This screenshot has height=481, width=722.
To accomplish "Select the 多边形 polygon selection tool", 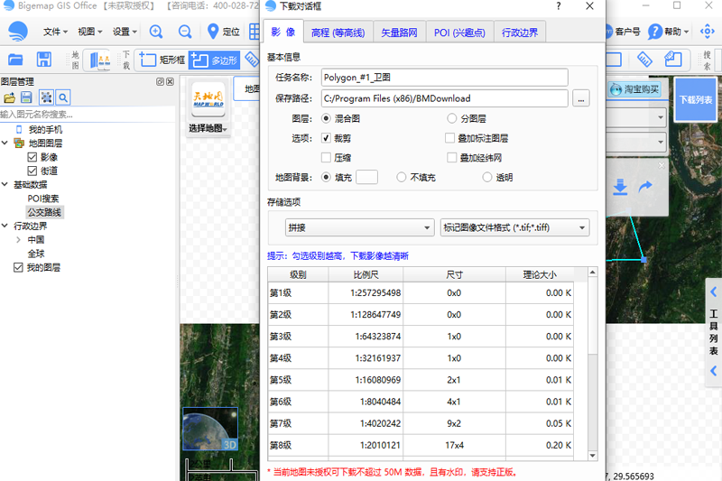I will pos(214,60).
